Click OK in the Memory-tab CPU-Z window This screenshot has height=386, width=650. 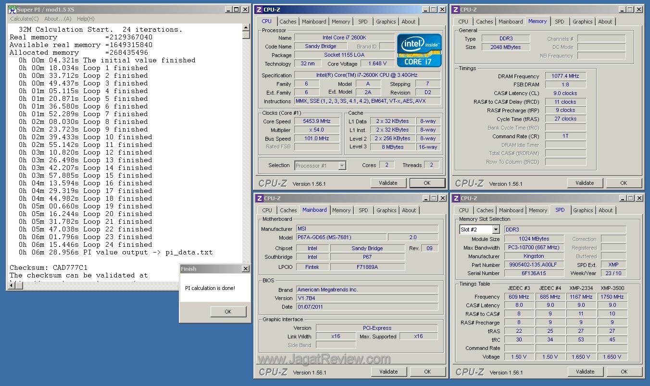624,183
